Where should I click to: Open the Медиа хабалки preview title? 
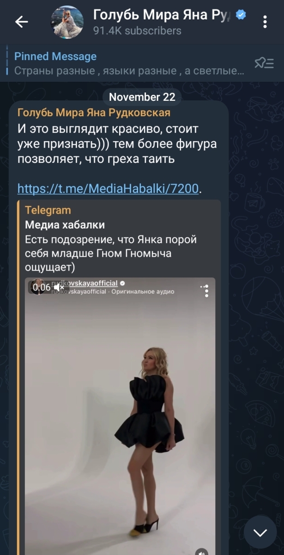click(65, 225)
